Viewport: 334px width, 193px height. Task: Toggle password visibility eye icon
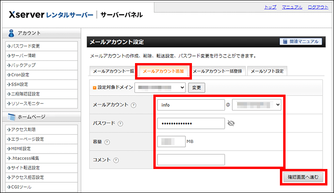(x=231, y=123)
